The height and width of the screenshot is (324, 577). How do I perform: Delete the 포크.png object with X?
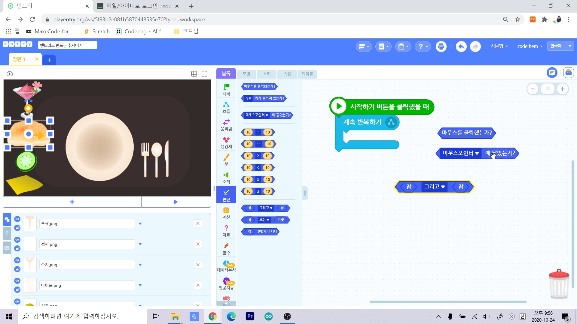click(198, 223)
